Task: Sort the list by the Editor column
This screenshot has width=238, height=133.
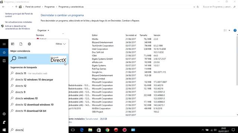Action: click(95, 35)
